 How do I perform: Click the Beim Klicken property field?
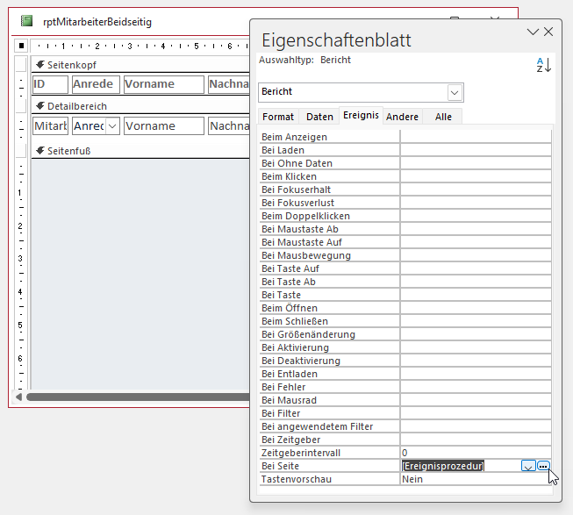click(x=476, y=176)
